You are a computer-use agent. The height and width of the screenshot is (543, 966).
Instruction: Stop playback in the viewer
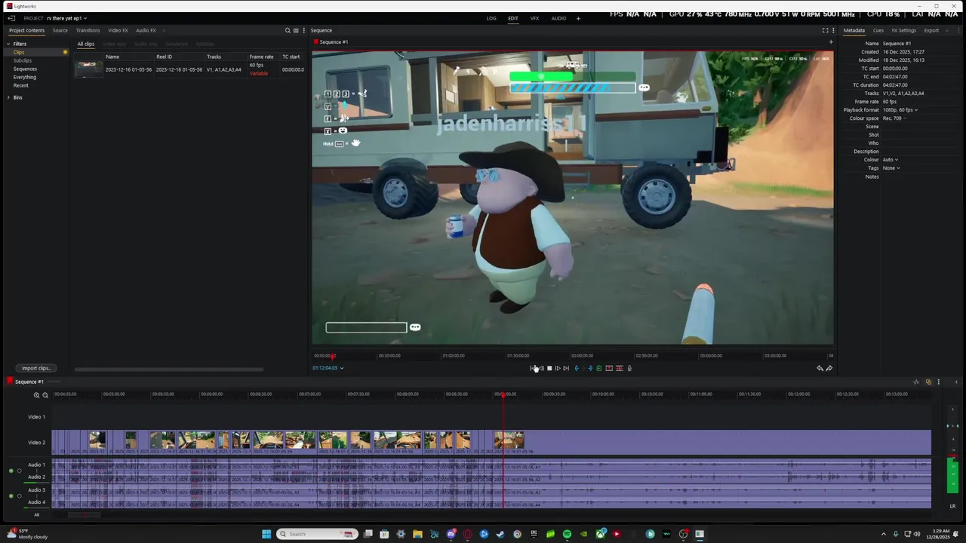tap(549, 368)
